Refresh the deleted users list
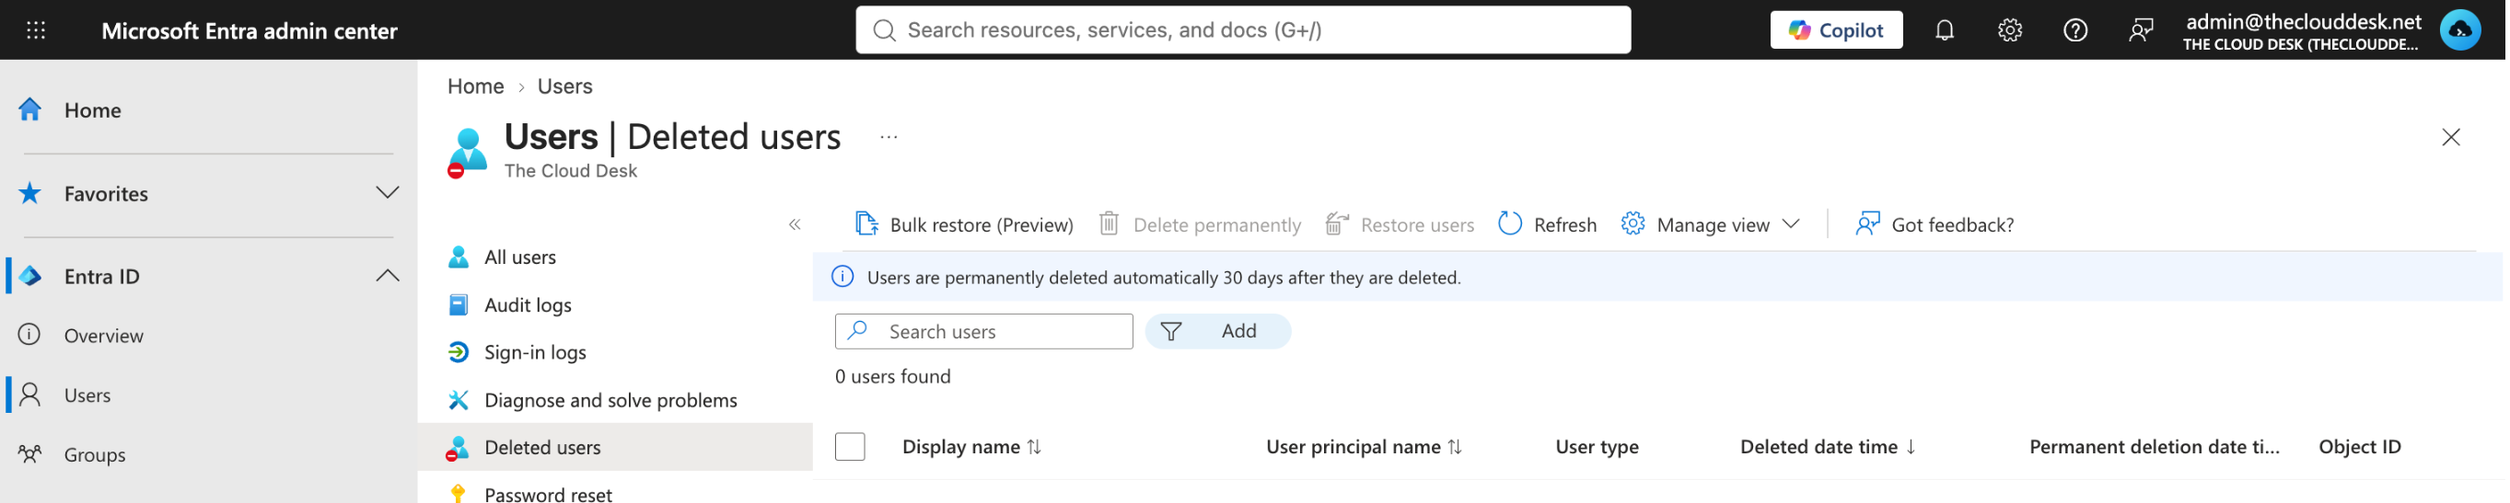The image size is (2510, 503). pyautogui.click(x=1546, y=224)
